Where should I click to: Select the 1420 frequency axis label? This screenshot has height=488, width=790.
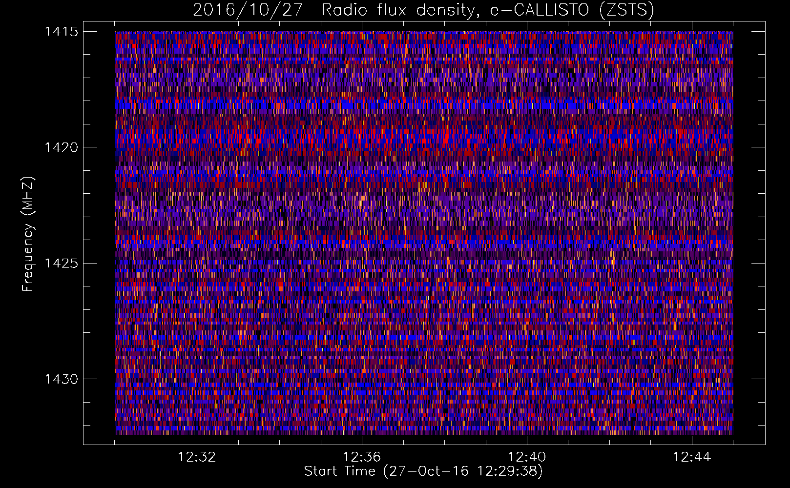click(x=61, y=147)
